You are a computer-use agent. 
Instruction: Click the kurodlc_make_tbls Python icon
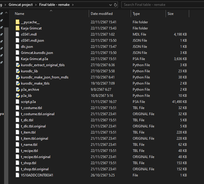point(17,83)
